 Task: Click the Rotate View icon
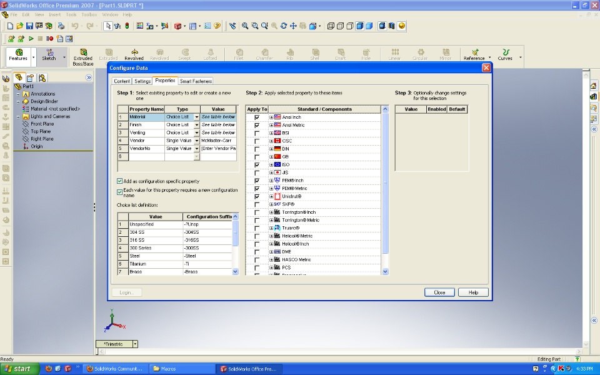point(284,26)
